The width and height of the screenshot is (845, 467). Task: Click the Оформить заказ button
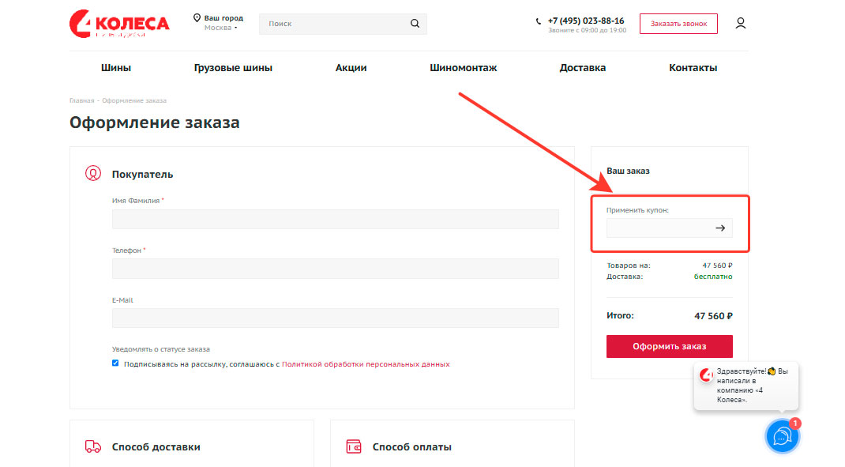[x=670, y=346]
